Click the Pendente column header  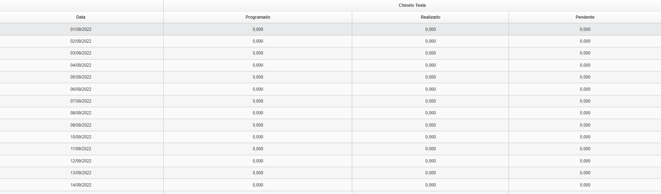coord(585,17)
